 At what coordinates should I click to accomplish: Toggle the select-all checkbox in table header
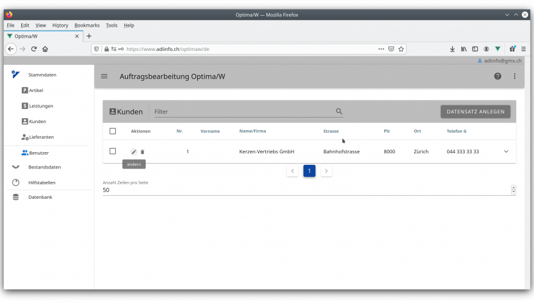pyautogui.click(x=112, y=131)
